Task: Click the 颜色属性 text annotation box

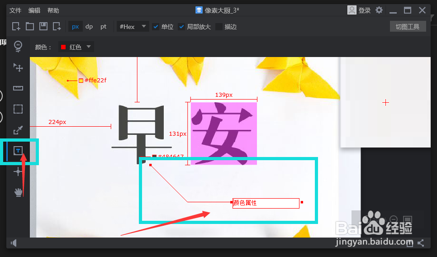Action: tap(266, 203)
